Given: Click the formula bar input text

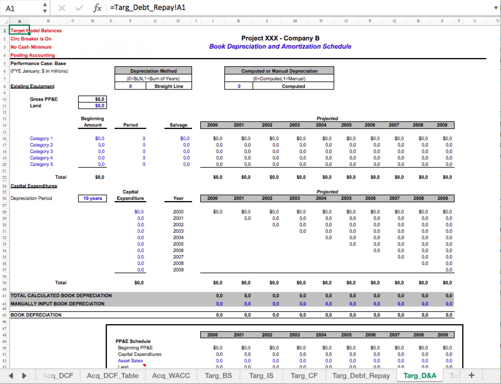Looking at the screenshot, I should coord(148,7).
